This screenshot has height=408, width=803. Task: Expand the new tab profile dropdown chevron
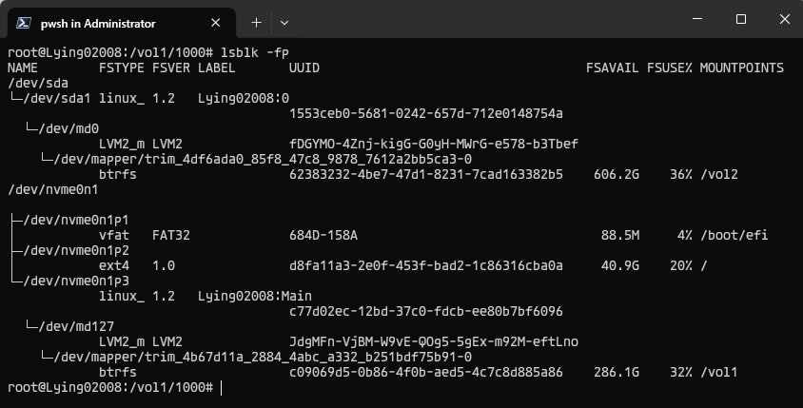pyautogui.click(x=284, y=23)
